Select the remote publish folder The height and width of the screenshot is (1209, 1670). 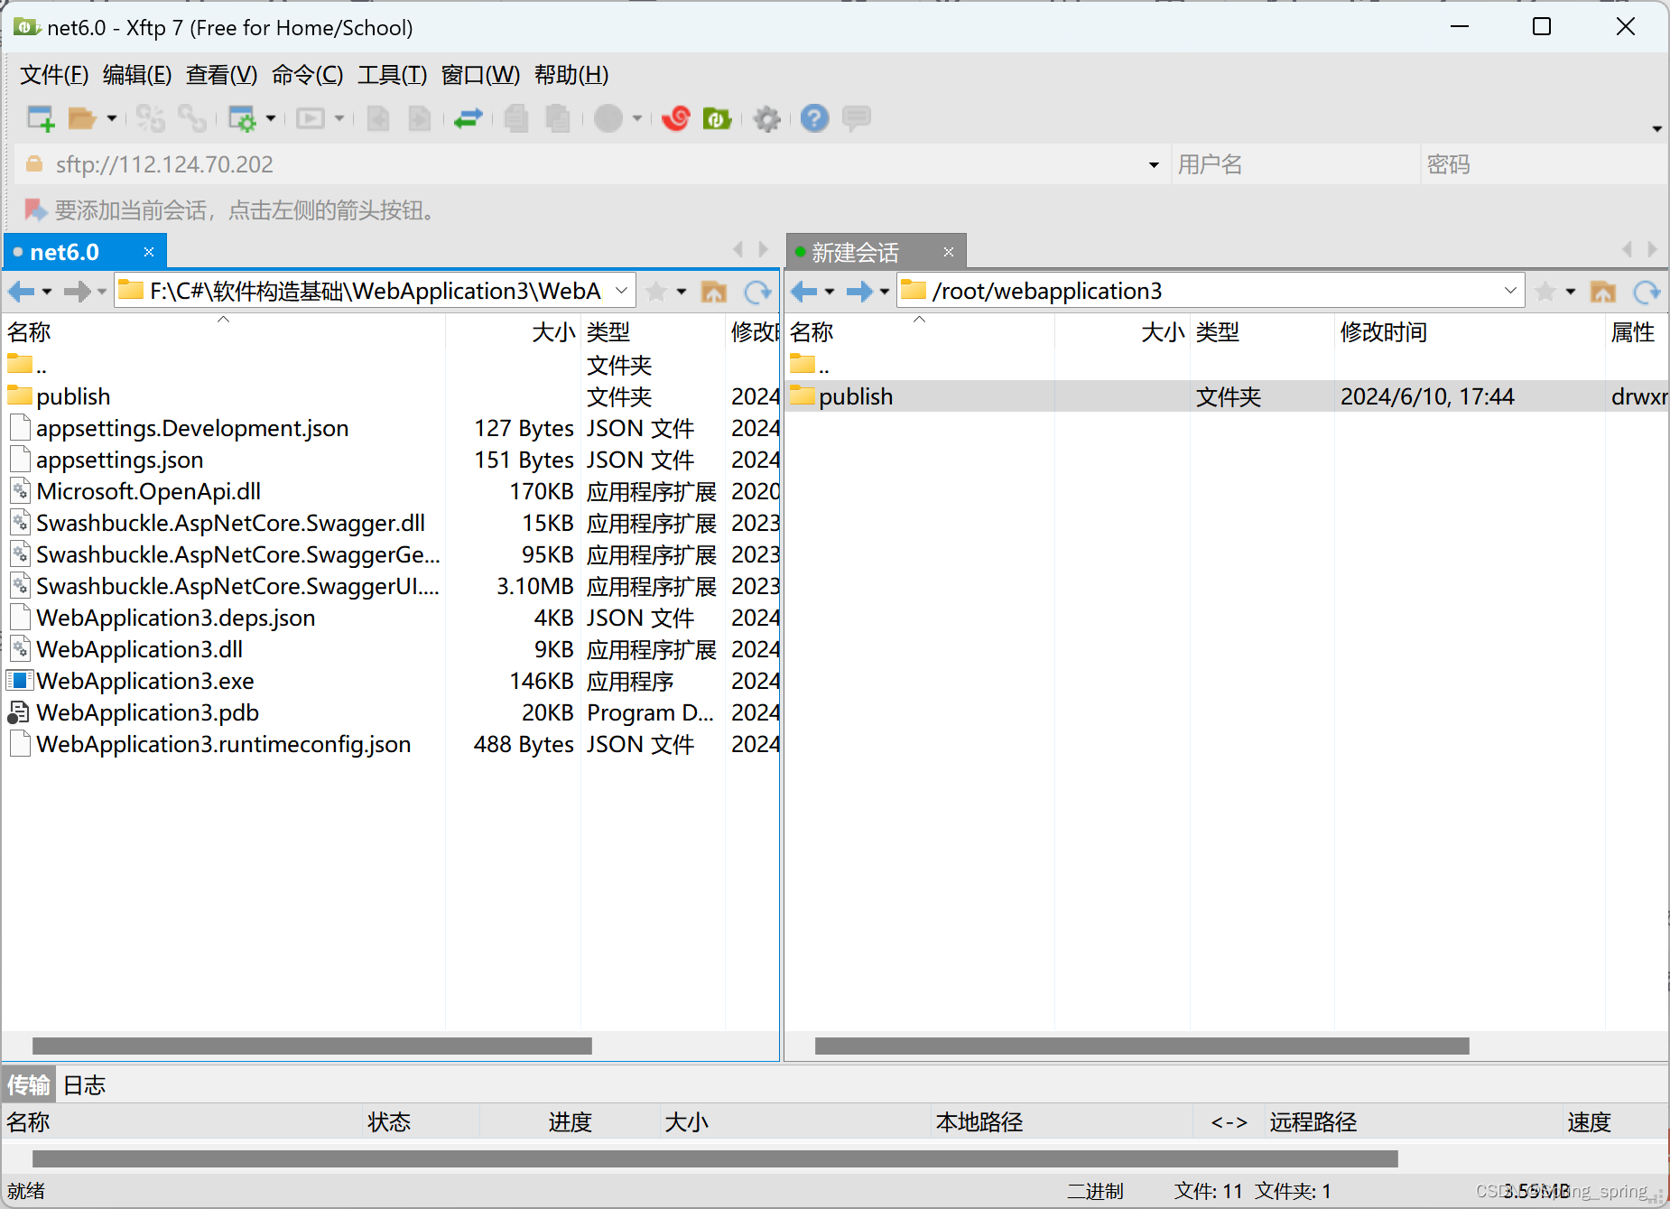pyautogui.click(x=1226, y=396)
